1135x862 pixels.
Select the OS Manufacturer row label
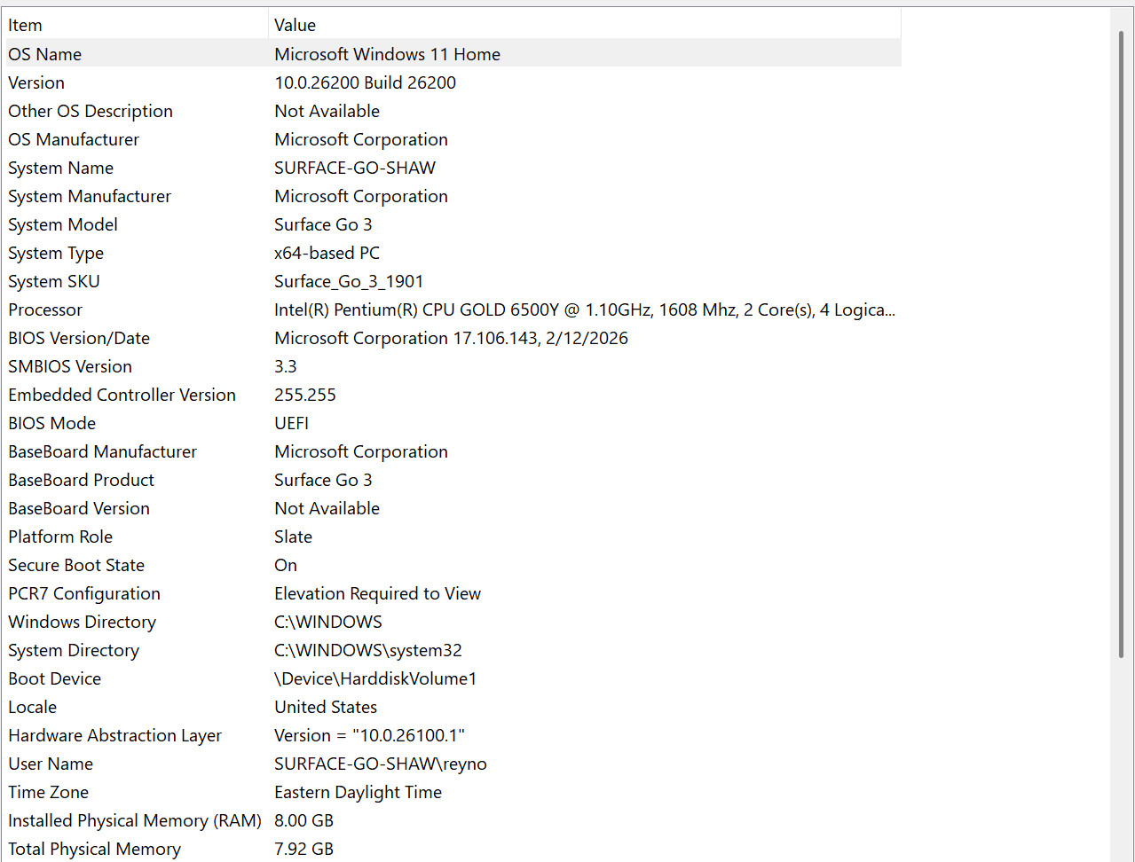coord(74,139)
